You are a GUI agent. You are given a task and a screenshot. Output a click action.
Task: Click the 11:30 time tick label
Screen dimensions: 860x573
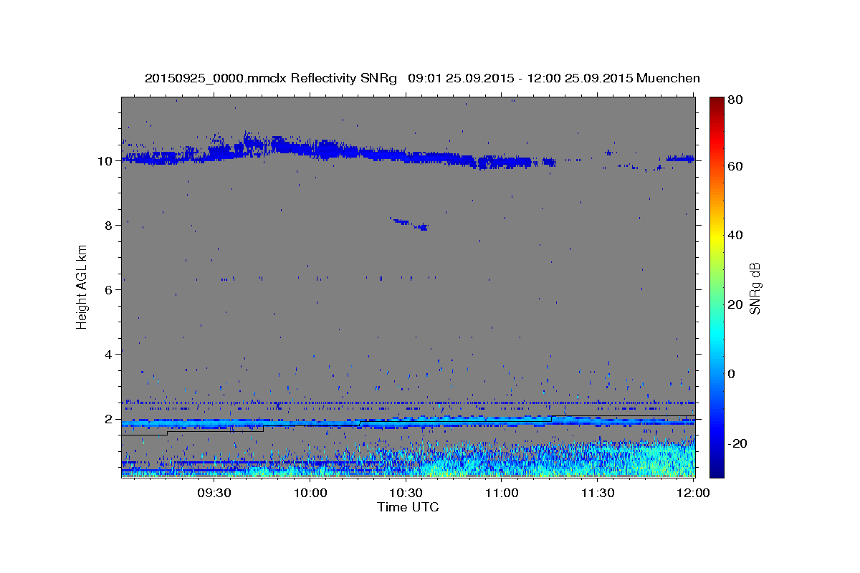tap(598, 493)
